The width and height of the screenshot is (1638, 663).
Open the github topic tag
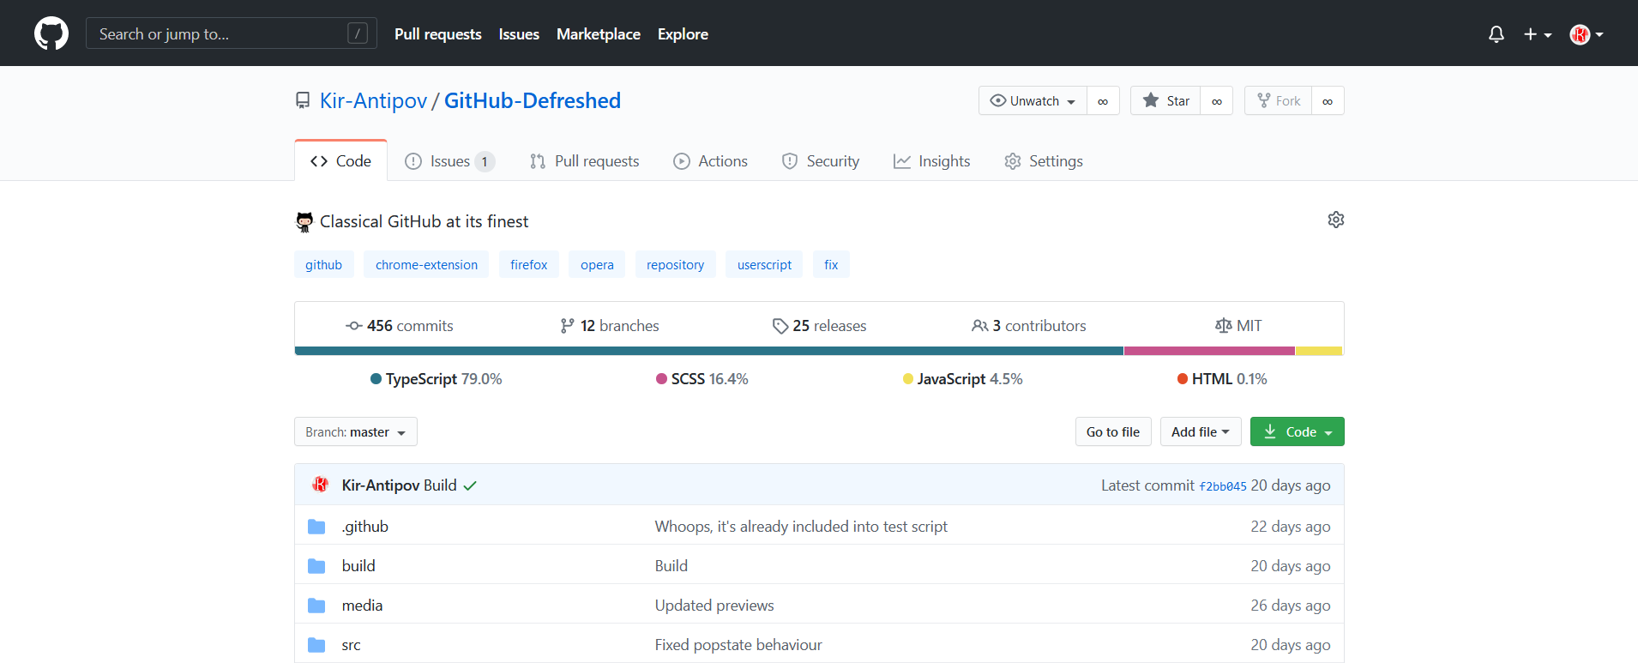click(323, 264)
